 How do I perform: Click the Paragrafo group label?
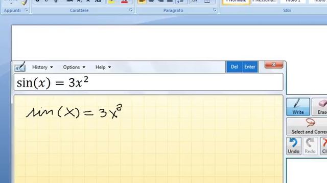(x=173, y=10)
